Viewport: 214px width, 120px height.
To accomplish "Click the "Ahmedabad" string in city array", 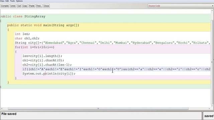I will [x=54, y=43].
